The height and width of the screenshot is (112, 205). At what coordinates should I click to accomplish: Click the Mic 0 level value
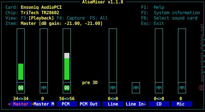point(181,99)
